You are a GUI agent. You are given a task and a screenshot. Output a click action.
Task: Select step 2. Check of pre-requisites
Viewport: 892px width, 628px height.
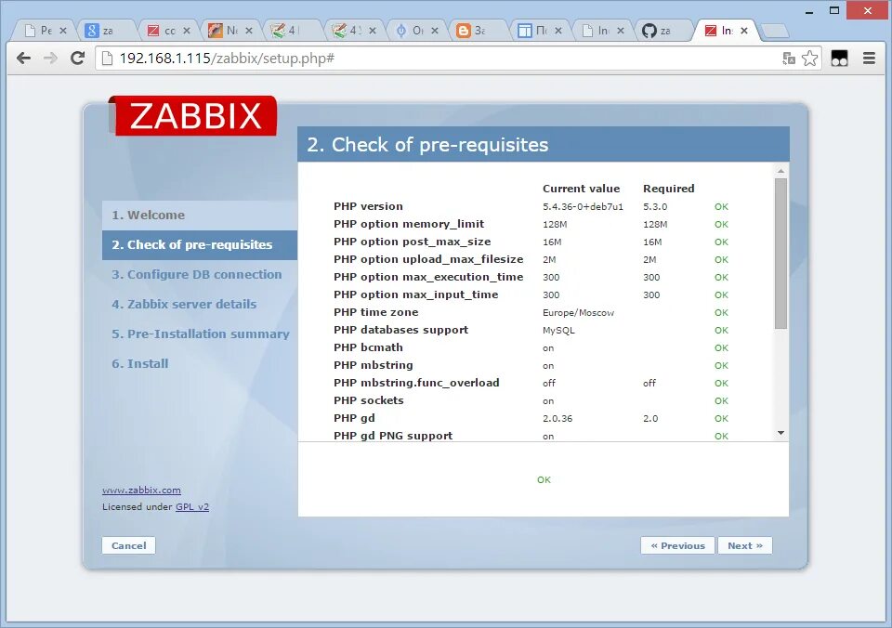200,245
